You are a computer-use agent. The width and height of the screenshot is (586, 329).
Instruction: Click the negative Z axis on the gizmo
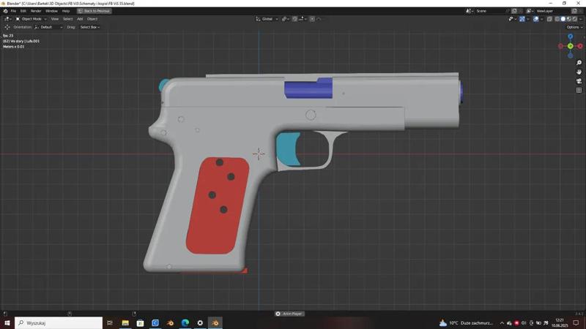coord(571,56)
